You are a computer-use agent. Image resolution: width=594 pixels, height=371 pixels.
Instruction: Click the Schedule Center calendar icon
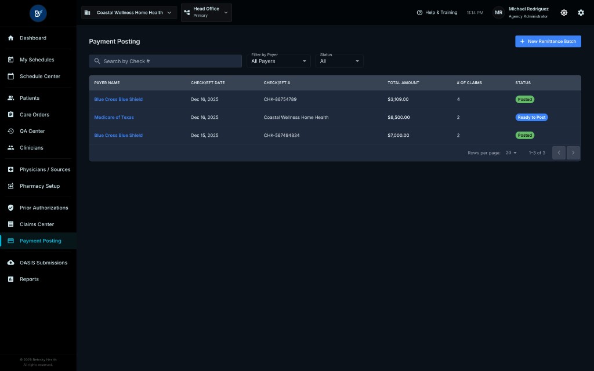10,76
